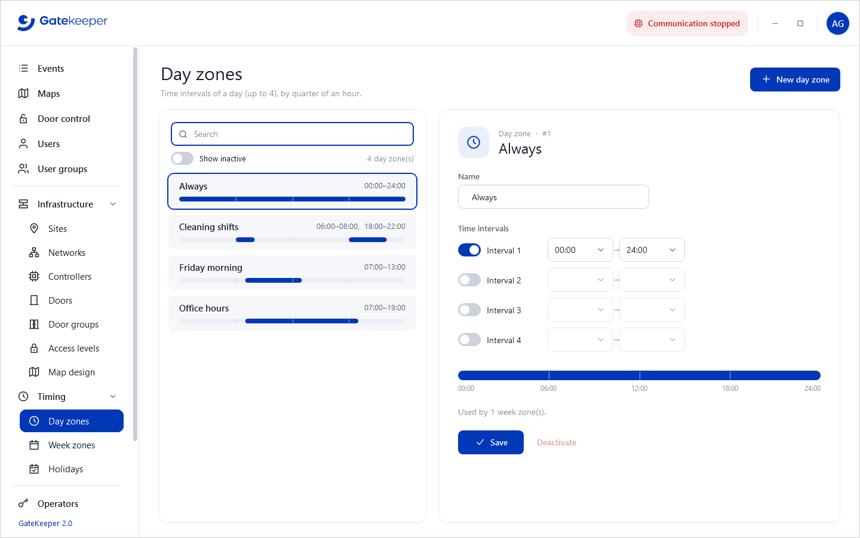The height and width of the screenshot is (538, 860).
Task: Click the day zone search field
Action: pyautogui.click(x=292, y=134)
